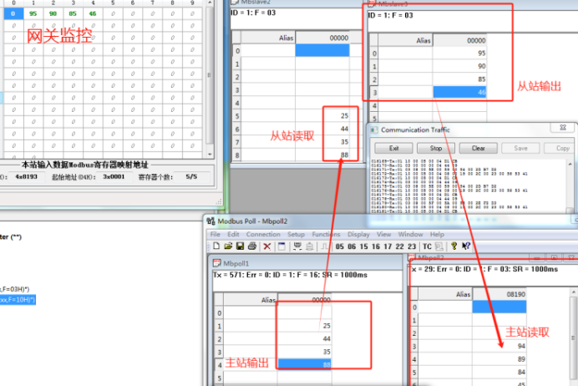578x386 pixels.
Task: Select the highlighted row 0 cell in Mbslave2
Action: (x=322, y=50)
